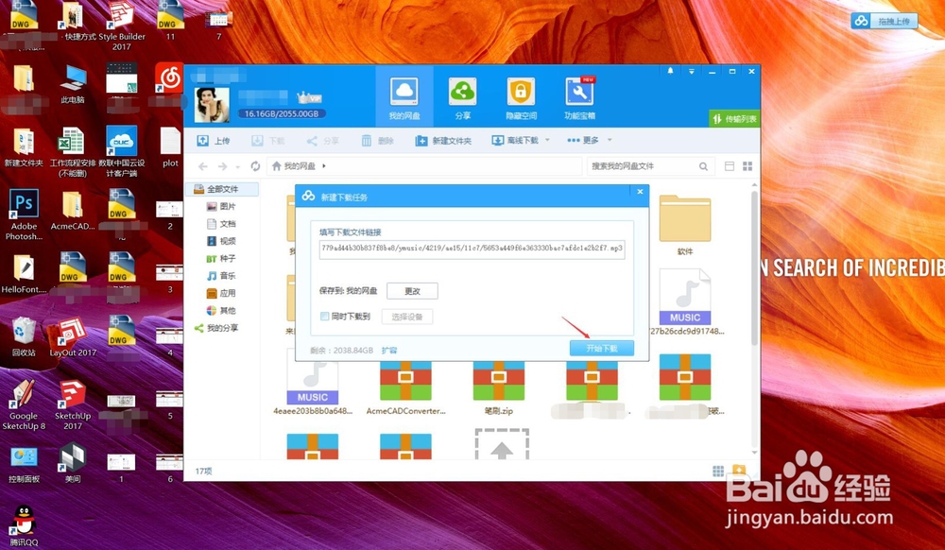
Task: Open Style Builder 2017 desktop shortcut
Action: tap(121, 26)
